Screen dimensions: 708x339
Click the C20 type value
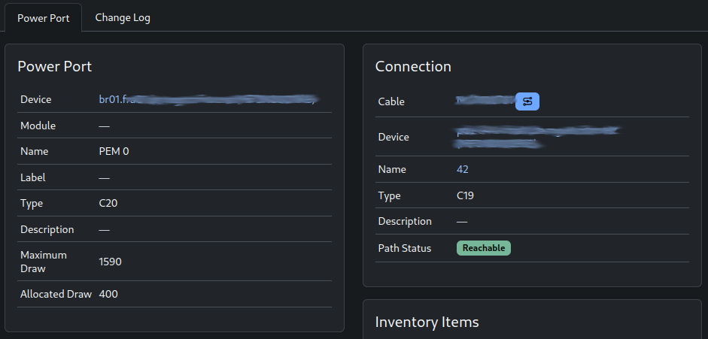click(x=108, y=203)
